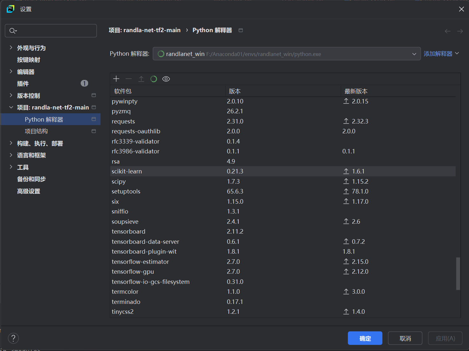
Task: Click breadcrumb 项目: randla-net-tf2-main
Action: (144, 30)
